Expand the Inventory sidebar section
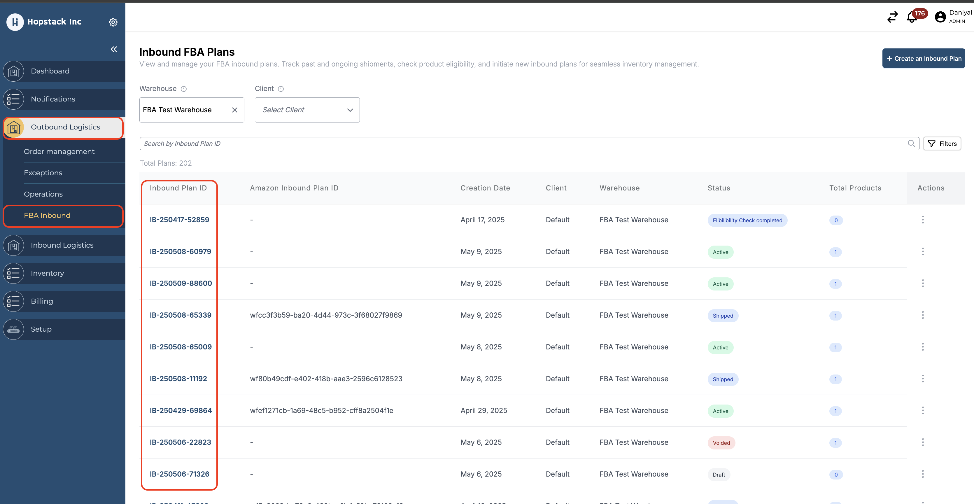Image resolution: width=974 pixels, height=504 pixels. (47, 273)
